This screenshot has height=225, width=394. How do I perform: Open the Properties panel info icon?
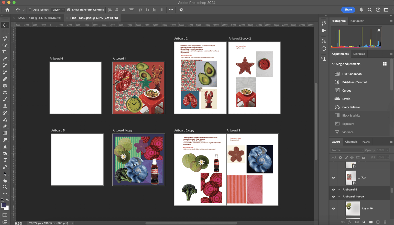[324, 49]
